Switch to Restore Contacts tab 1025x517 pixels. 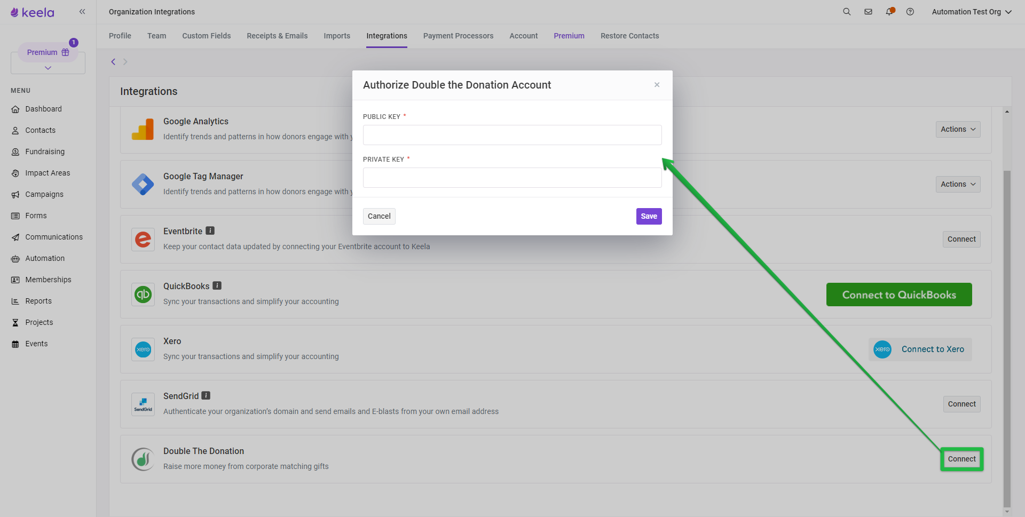[x=630, y=36]
